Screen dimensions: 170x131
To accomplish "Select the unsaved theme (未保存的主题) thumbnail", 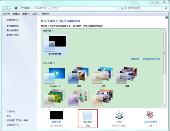I will [x=55, y=45].
